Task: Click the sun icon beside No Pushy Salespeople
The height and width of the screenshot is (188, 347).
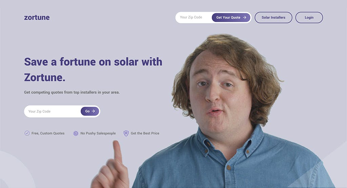Action: point(76,133)
